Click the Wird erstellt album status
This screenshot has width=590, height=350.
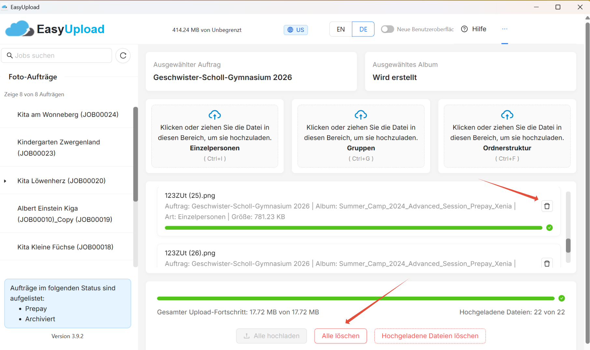click(x=395, y=77)
